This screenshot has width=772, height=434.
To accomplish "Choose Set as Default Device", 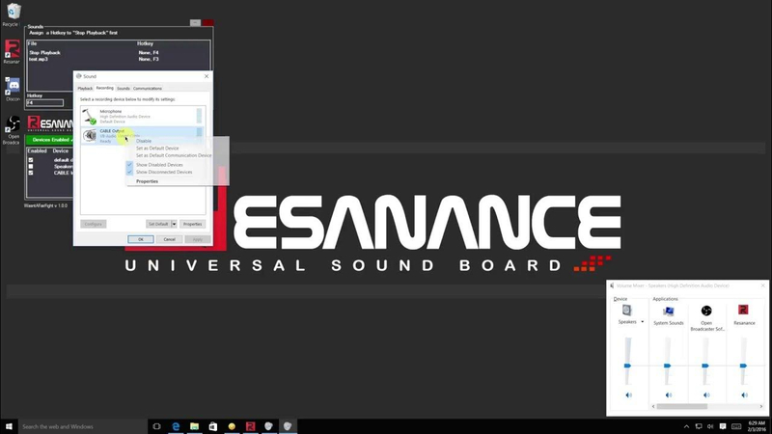I will click(157, 149).
